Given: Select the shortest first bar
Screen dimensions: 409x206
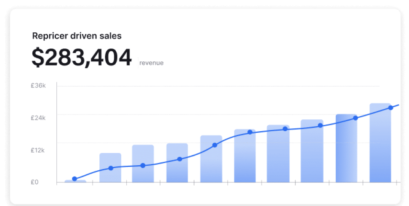Looking at the screenshot, I should (x=75, y=181).
